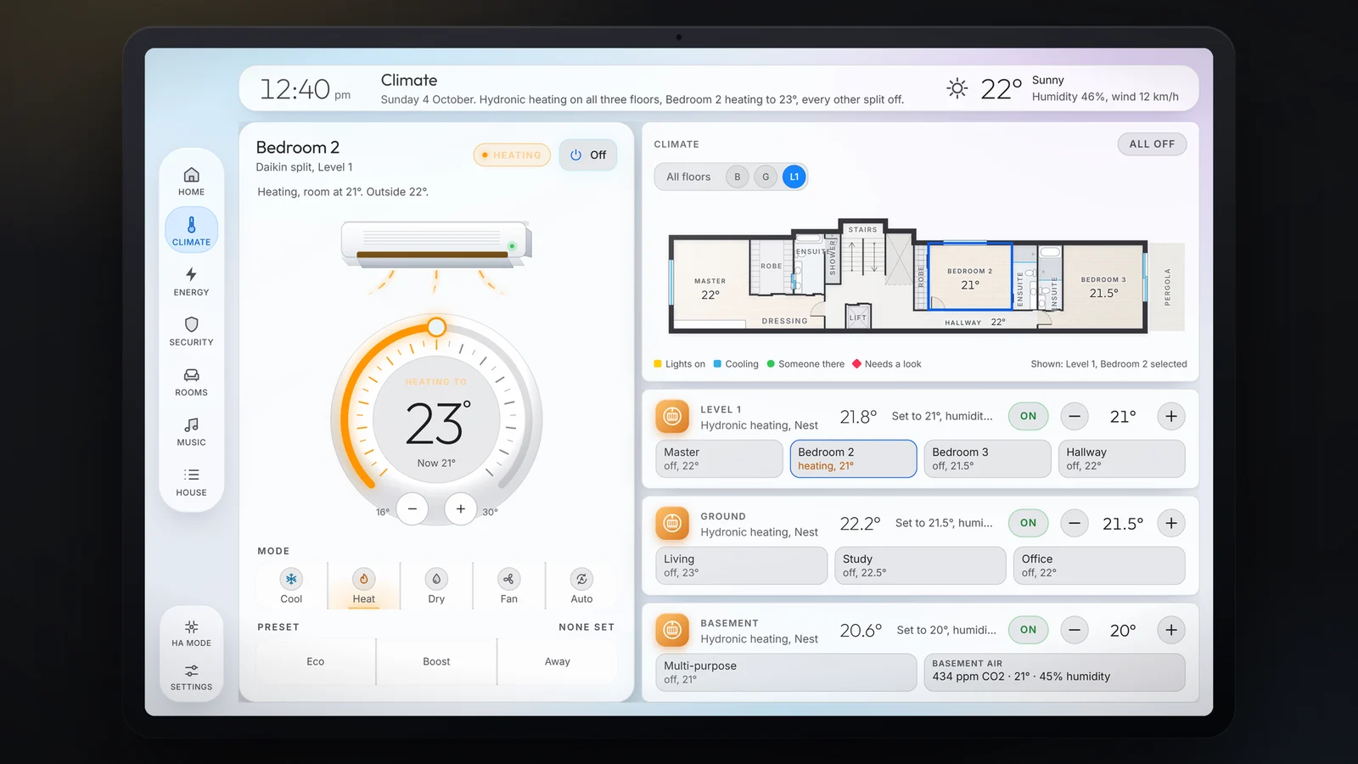The image size is (1358, 764).
Task: Open the Basement Air quality card
Action: pos(1054,672)
